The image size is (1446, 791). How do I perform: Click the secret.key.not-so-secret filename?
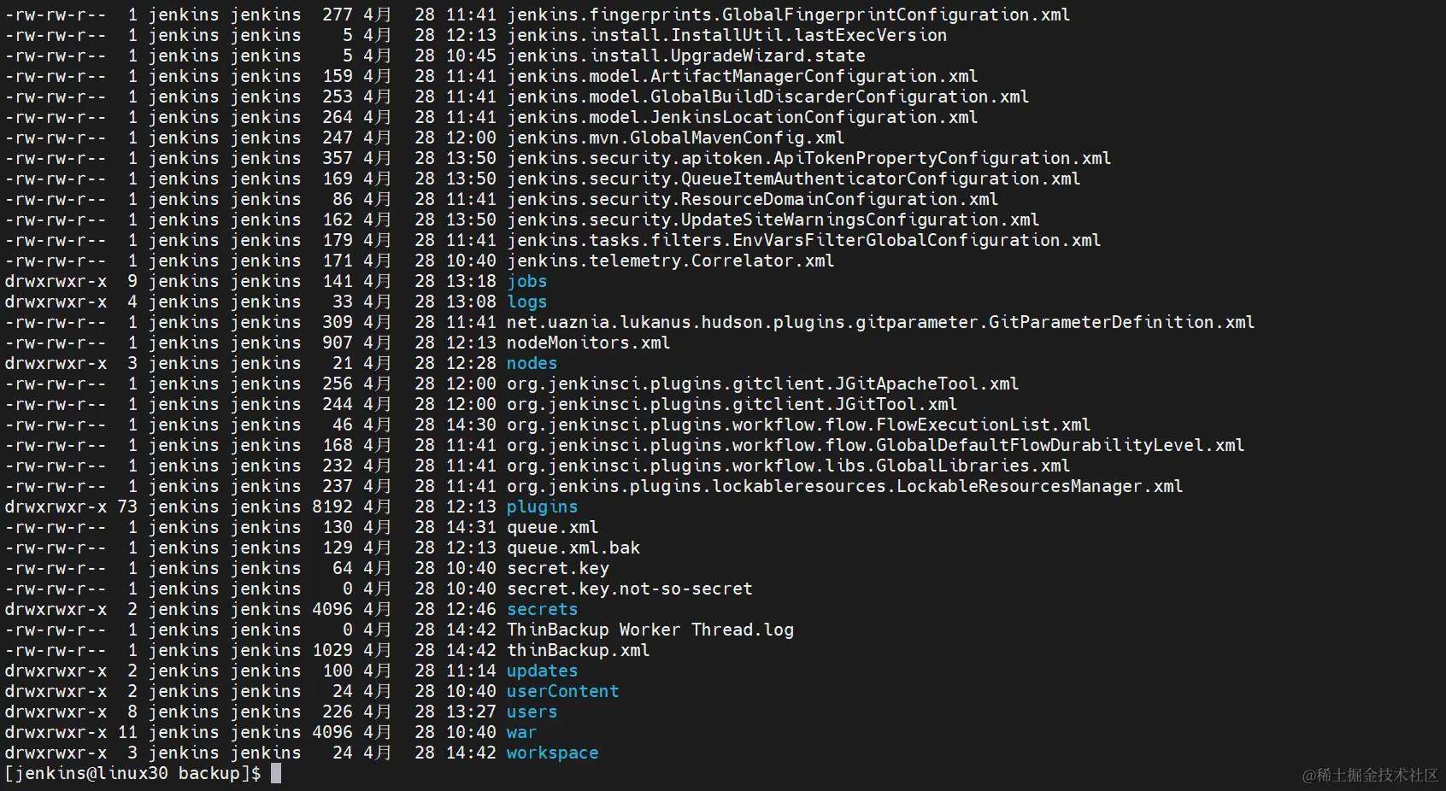[629, 589]
